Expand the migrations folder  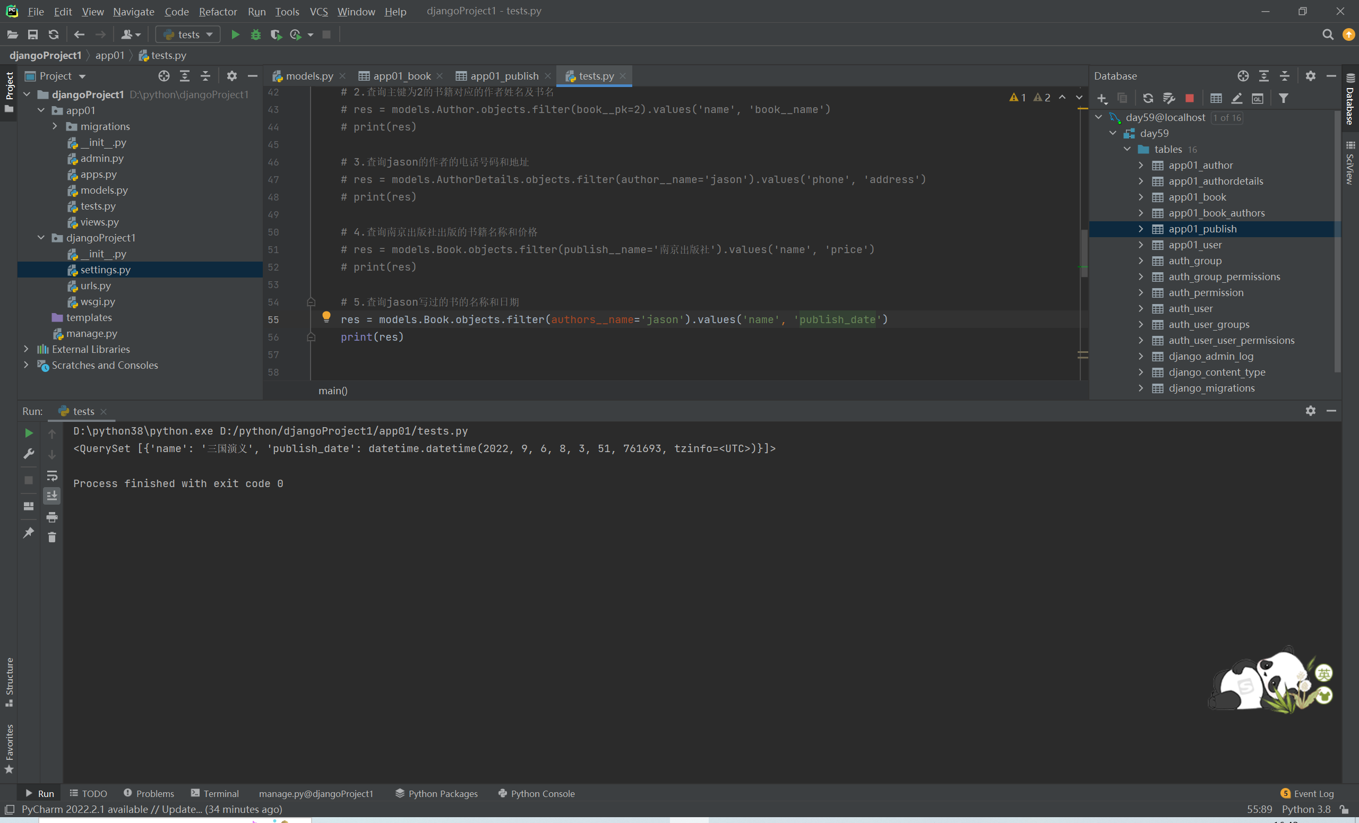coord(55,126)
